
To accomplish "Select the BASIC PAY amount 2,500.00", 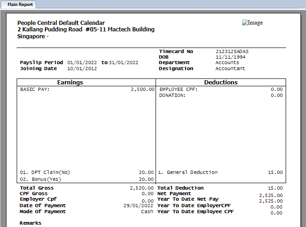I will (142, 90).
